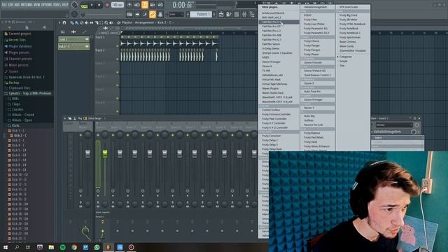
Task: Open the Windows Start menu
Action: tap(5, 247)
